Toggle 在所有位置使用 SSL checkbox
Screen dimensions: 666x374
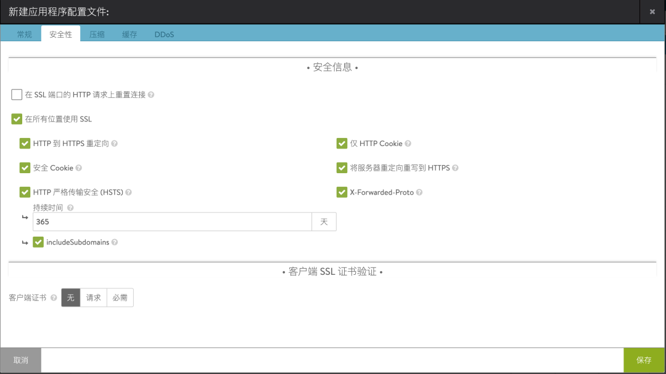tap(17, 119)
